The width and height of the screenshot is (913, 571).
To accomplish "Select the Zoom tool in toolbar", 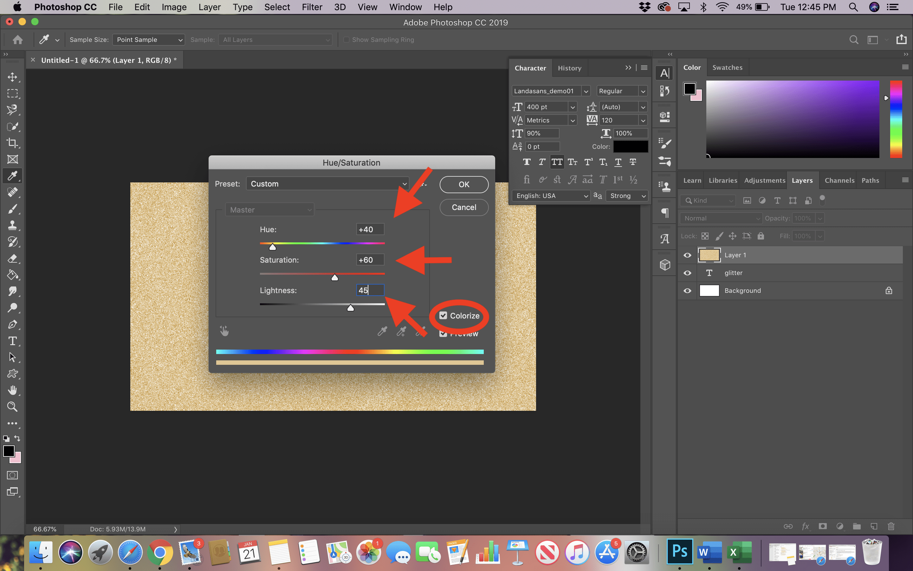I will click(12, 407).
